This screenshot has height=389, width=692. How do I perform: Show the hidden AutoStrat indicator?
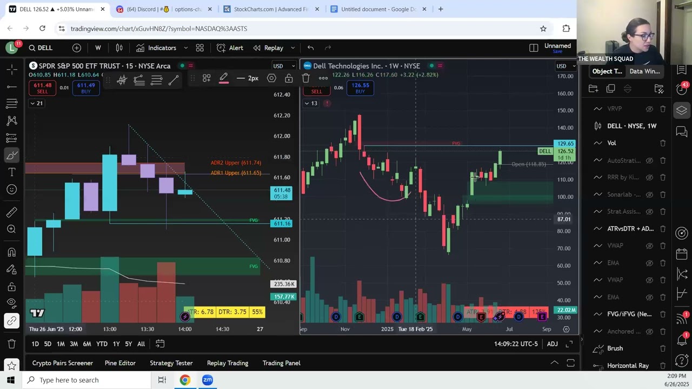[x=649, y=160]
